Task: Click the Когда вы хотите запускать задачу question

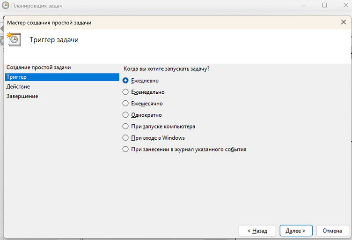Action: point(166,69)
